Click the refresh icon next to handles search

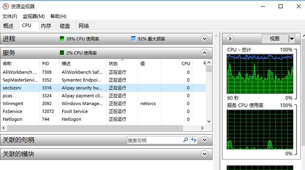pyautogui.click(x=194, y=140)
